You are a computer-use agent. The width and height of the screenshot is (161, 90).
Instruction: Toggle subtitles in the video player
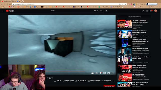96,73
